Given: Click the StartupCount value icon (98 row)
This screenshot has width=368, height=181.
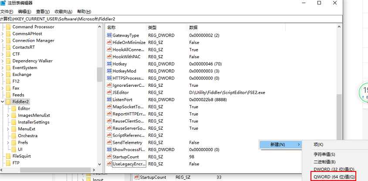Looking at the screenshot, I should tap(109, 157).
